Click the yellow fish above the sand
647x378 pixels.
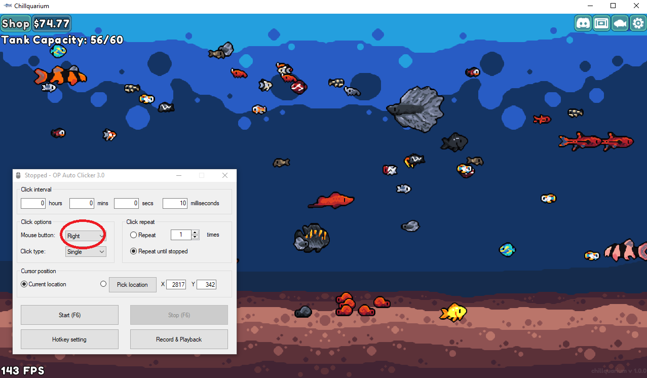pyautogui.click(x=453, y=312)
